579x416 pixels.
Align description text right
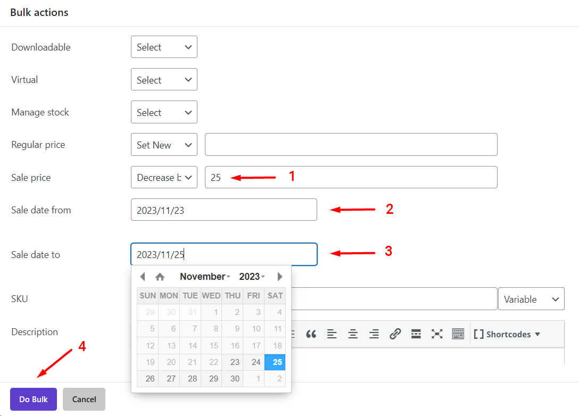pos(374,334)
